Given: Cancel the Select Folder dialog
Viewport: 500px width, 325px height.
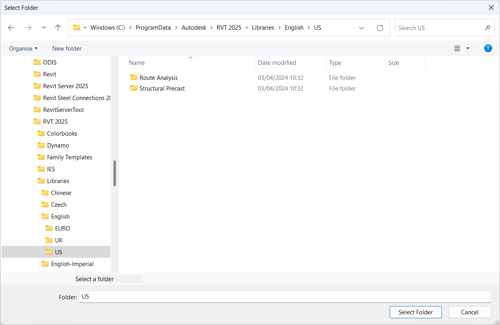Looking at the screenshot, I should (x=470, y=312).
